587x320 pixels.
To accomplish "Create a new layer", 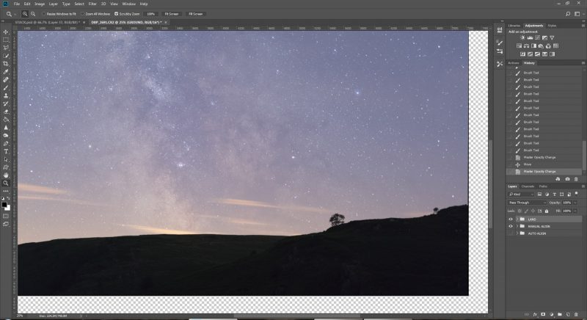I will pyautogui.click(x=568, y=314).
